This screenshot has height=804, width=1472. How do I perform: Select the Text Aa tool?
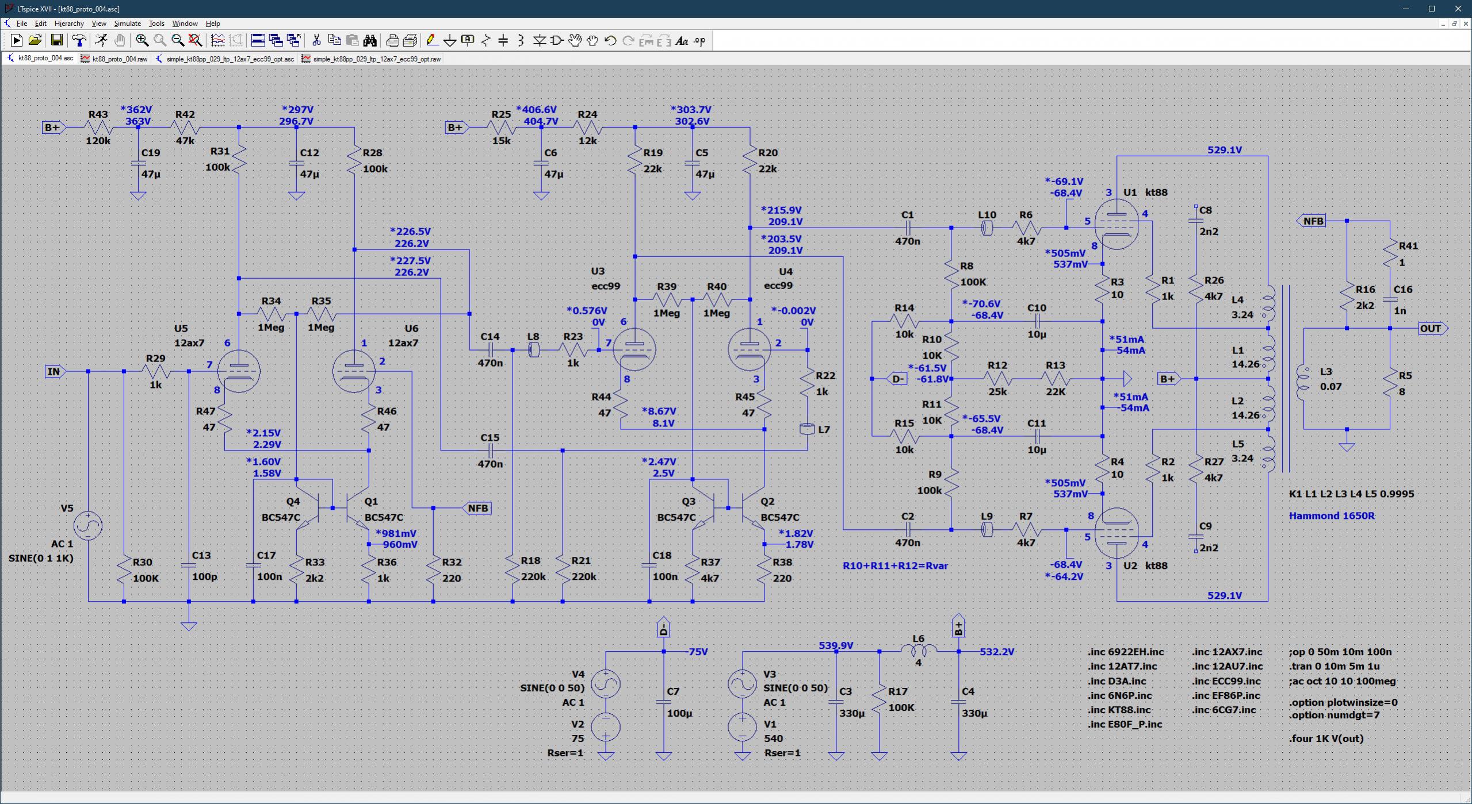682,40
